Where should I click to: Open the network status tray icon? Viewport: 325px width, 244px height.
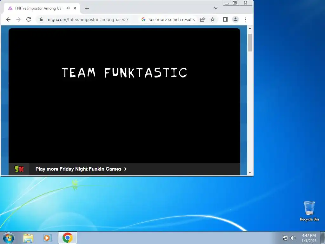point(285,238)
